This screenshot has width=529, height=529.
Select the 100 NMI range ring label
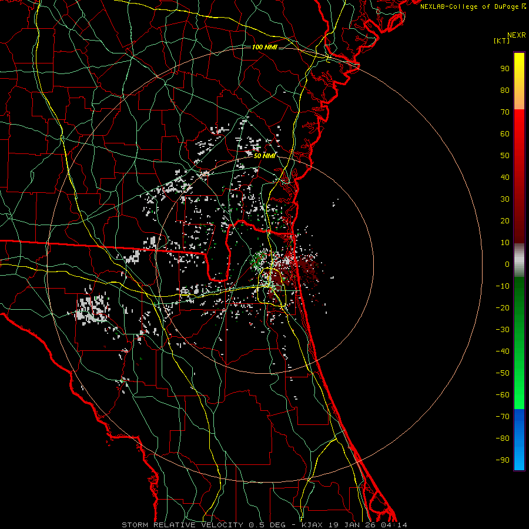click(x=264, y=47)
